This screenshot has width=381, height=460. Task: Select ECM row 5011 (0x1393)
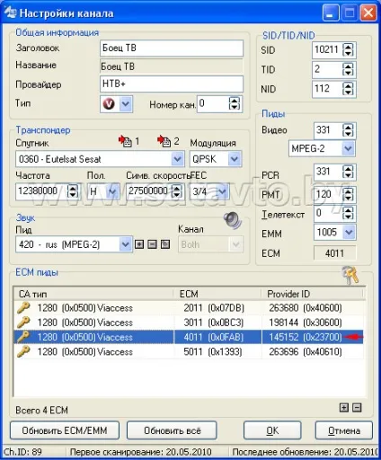[x=190, y=351]
